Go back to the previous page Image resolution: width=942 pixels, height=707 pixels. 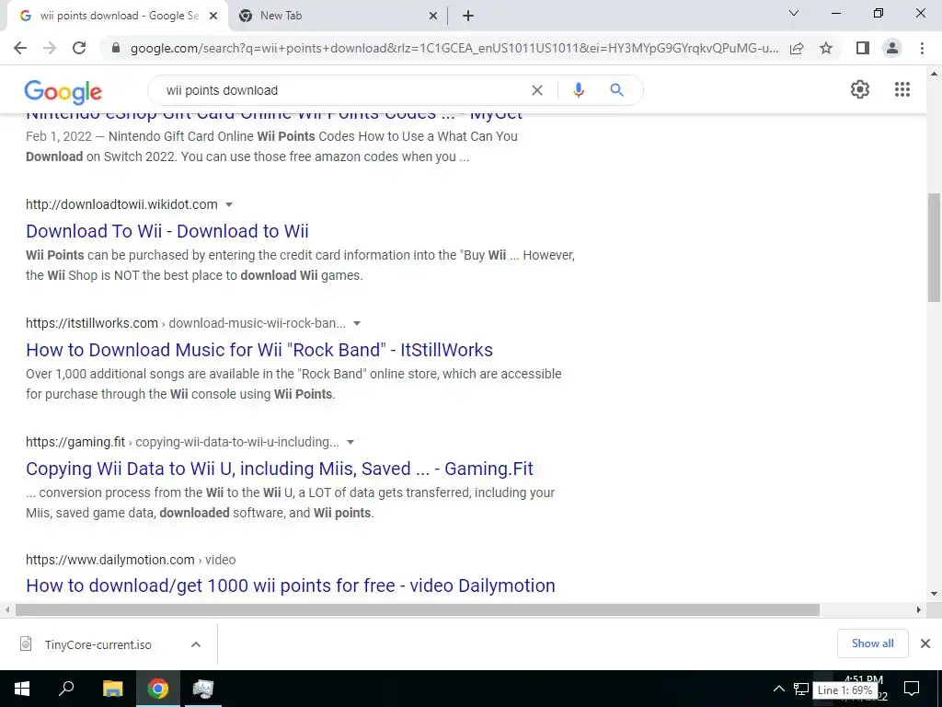20,48
